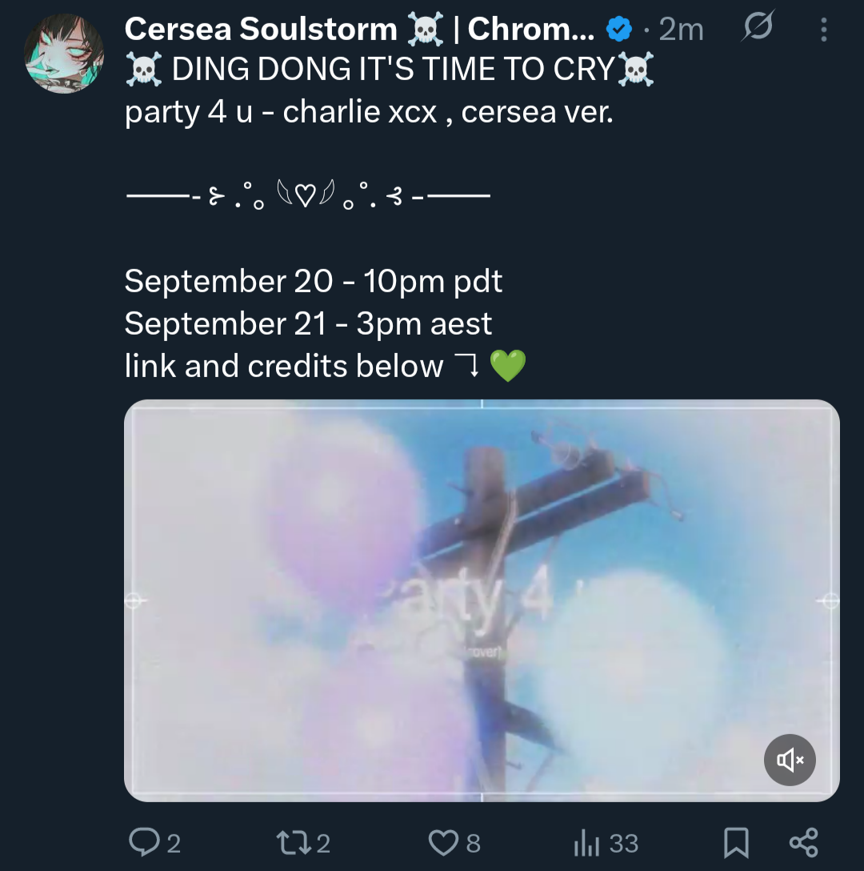The image size is (864, 871).
Task: Unmute the video with the speaker button
Action: pyautogui.click(x=790, y=760)
